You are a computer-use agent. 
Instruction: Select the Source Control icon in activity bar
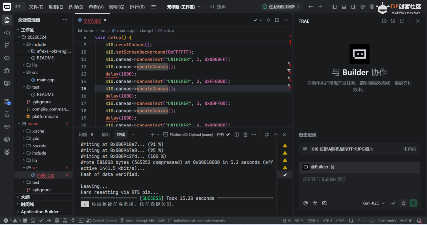pyautogui.click(x=7, y=45)
